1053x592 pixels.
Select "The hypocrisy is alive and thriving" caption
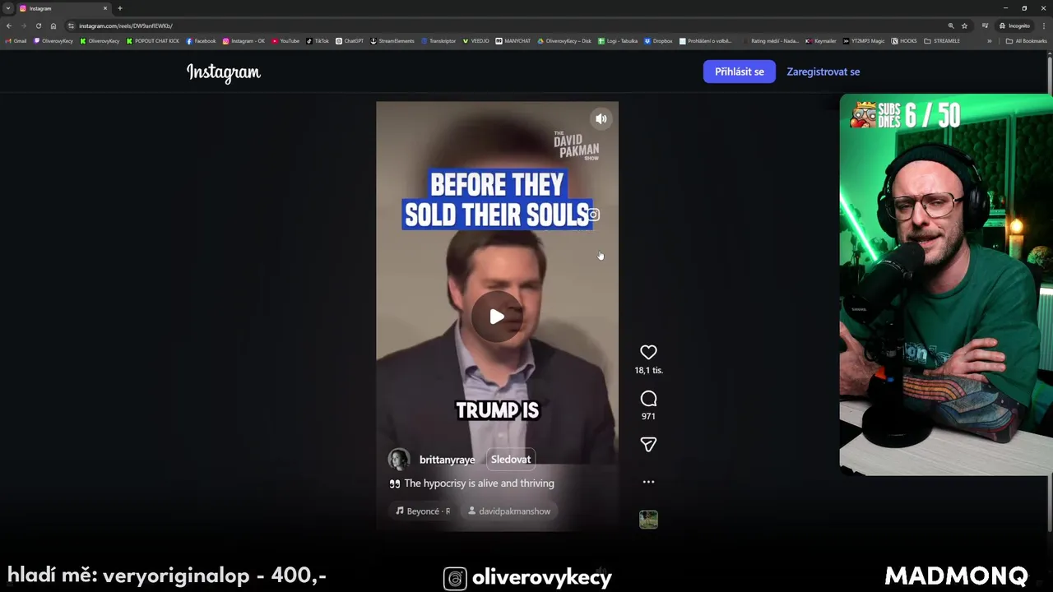coord(479,483)
